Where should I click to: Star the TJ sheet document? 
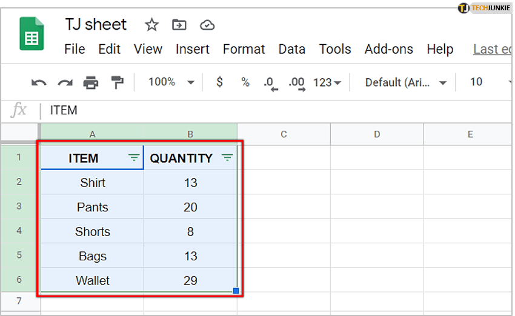[151, 25]
